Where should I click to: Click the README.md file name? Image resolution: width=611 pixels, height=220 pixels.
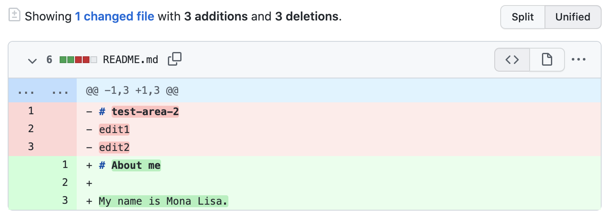[130, 60]
